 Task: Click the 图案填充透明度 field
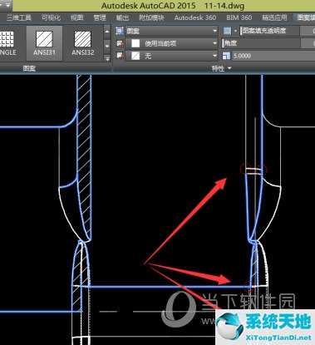(269, 31)
